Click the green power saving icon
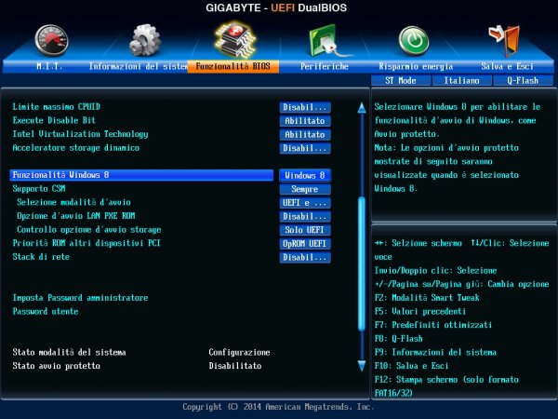Screen dimensions: 558x419 [x=414, y=41]
